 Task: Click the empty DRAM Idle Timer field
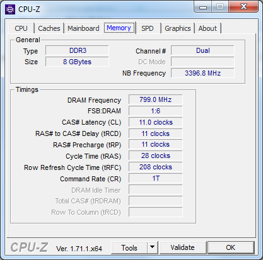tap(156, 190)
